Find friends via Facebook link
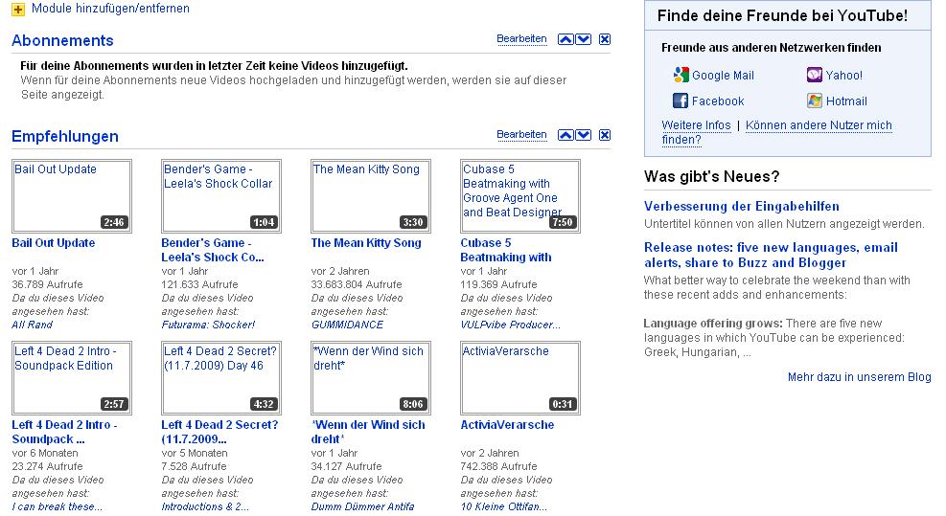The width and height of the screenshot is (946, 516). 718,101
